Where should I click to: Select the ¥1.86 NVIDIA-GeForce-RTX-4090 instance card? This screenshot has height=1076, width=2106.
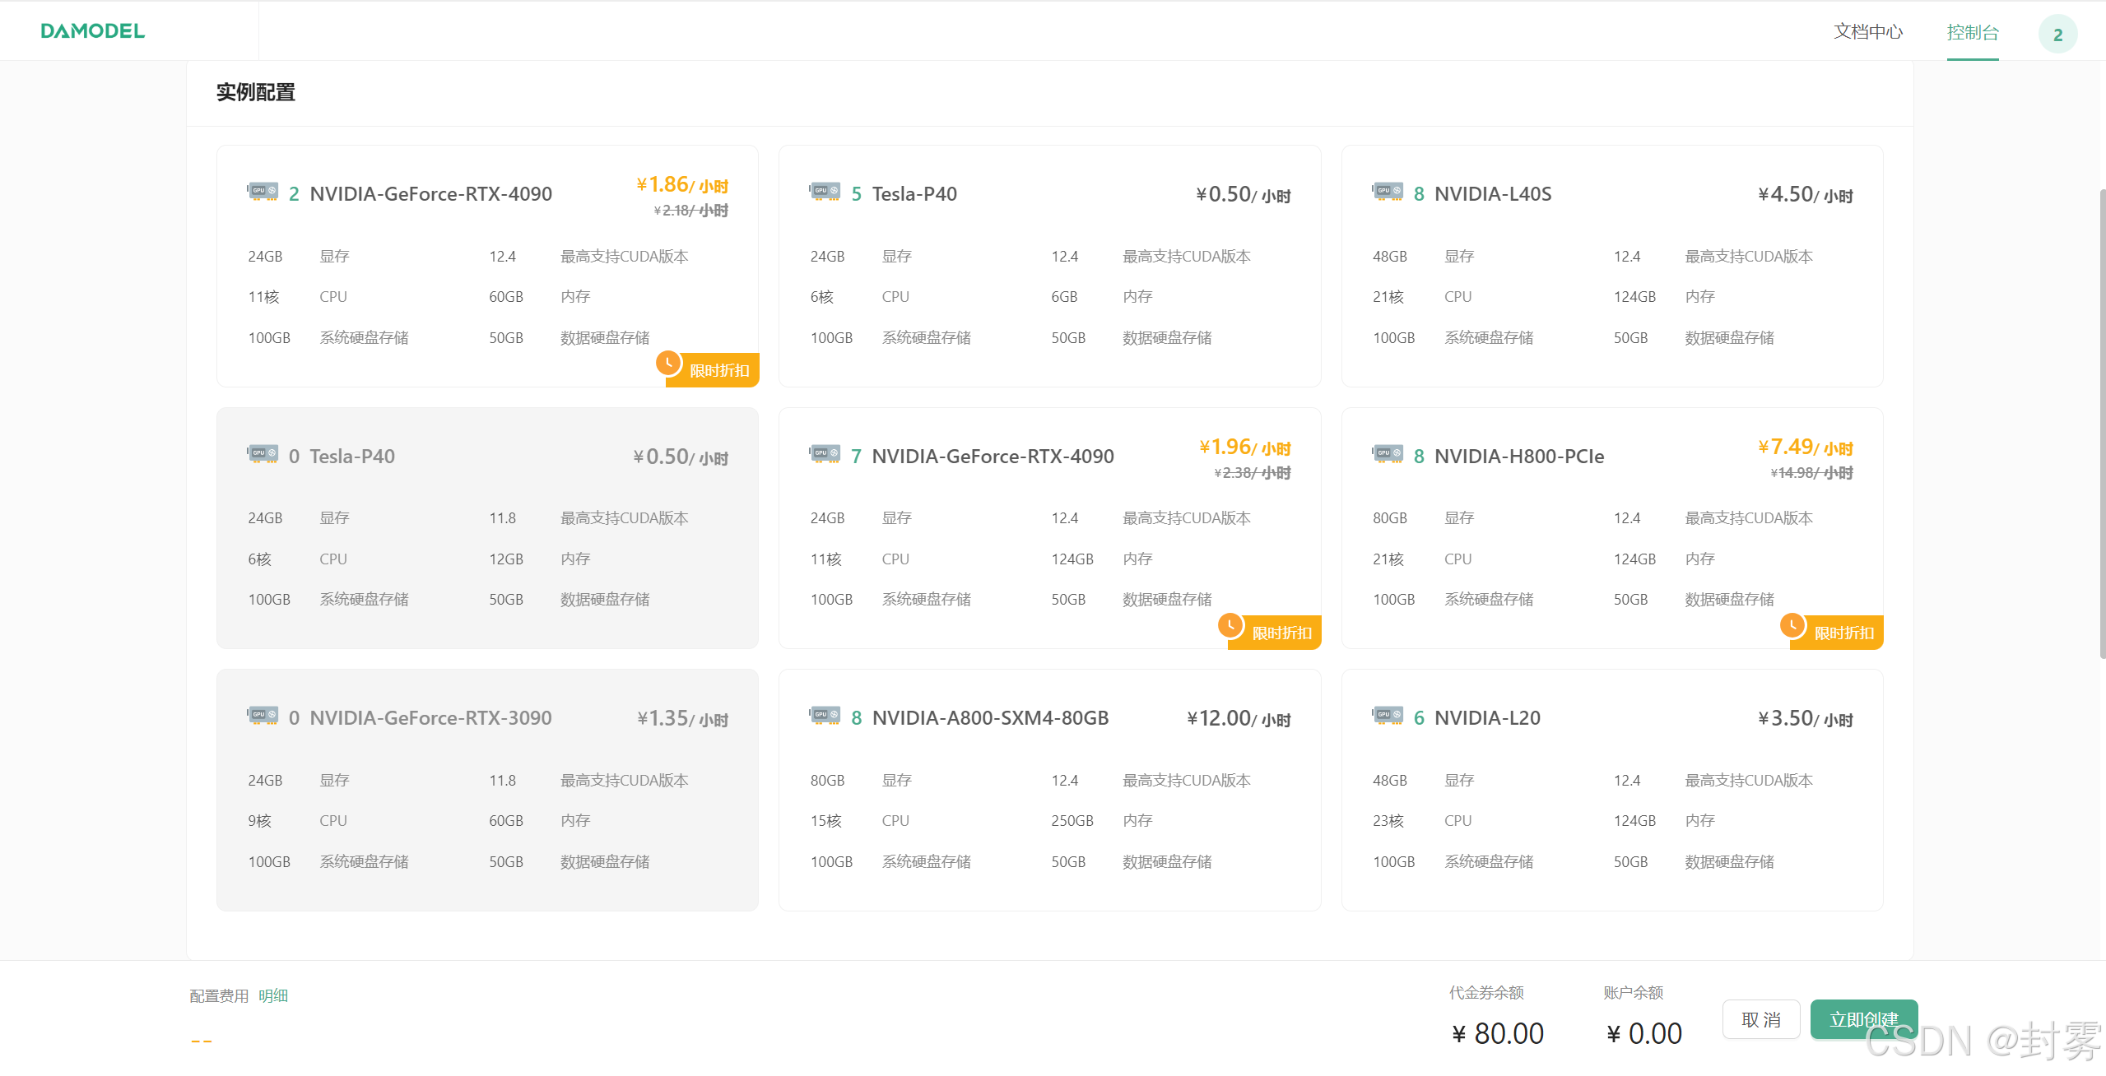tap(487, 266)
